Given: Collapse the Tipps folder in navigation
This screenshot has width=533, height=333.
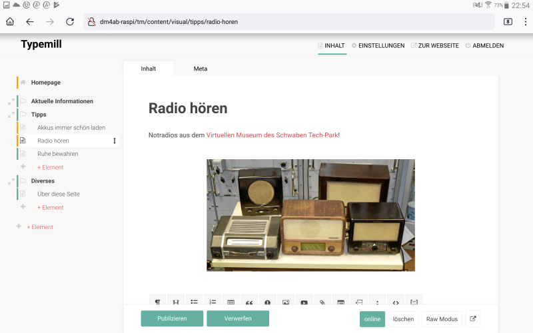Looking at the screenshot, I should pos(11,115).
